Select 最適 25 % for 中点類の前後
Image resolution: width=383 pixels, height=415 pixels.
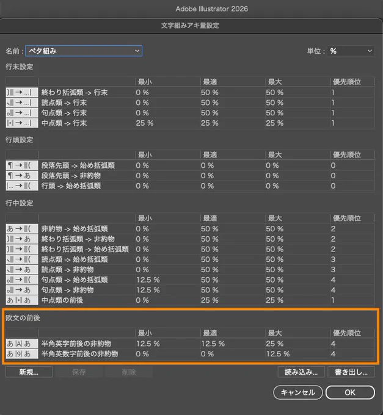pyautogui.click(x=210, y=300)
